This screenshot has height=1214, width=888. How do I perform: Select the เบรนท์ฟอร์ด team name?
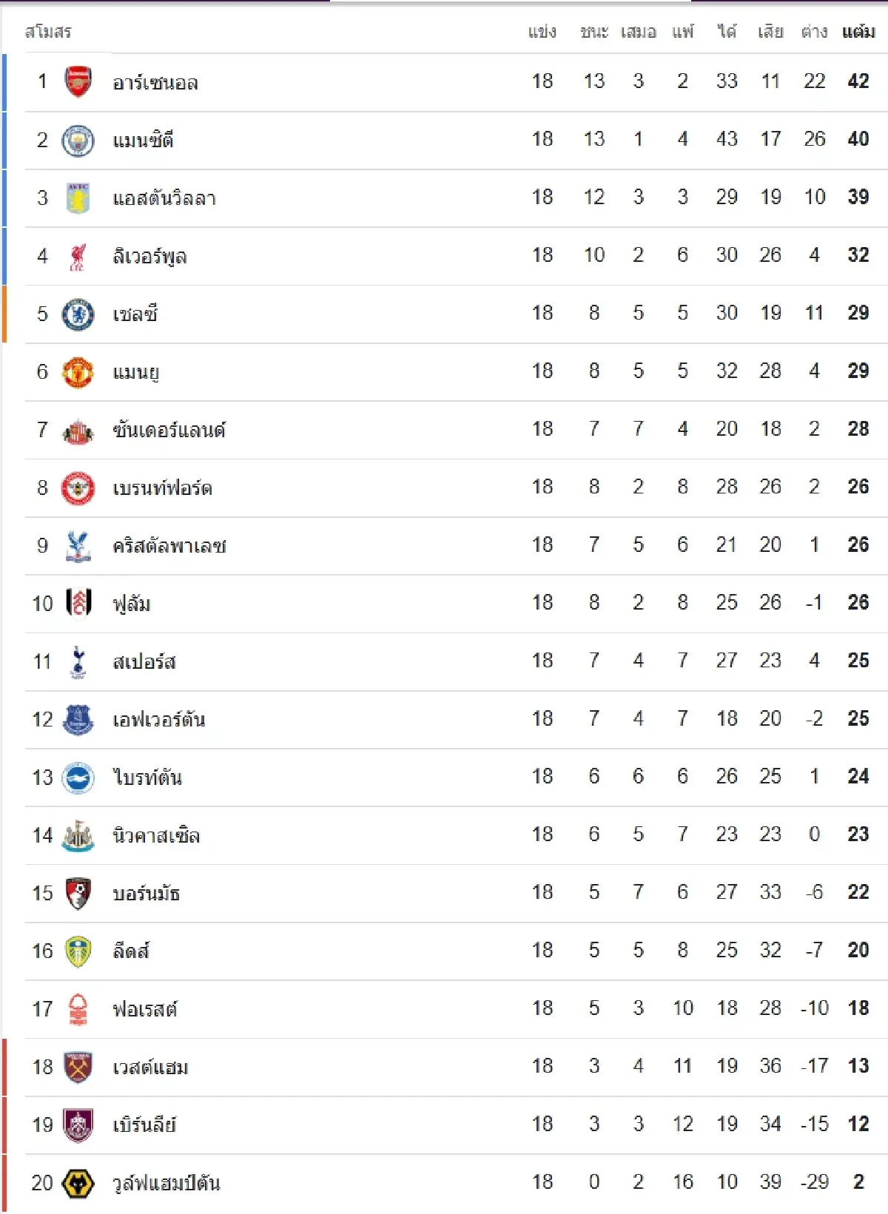162,488
